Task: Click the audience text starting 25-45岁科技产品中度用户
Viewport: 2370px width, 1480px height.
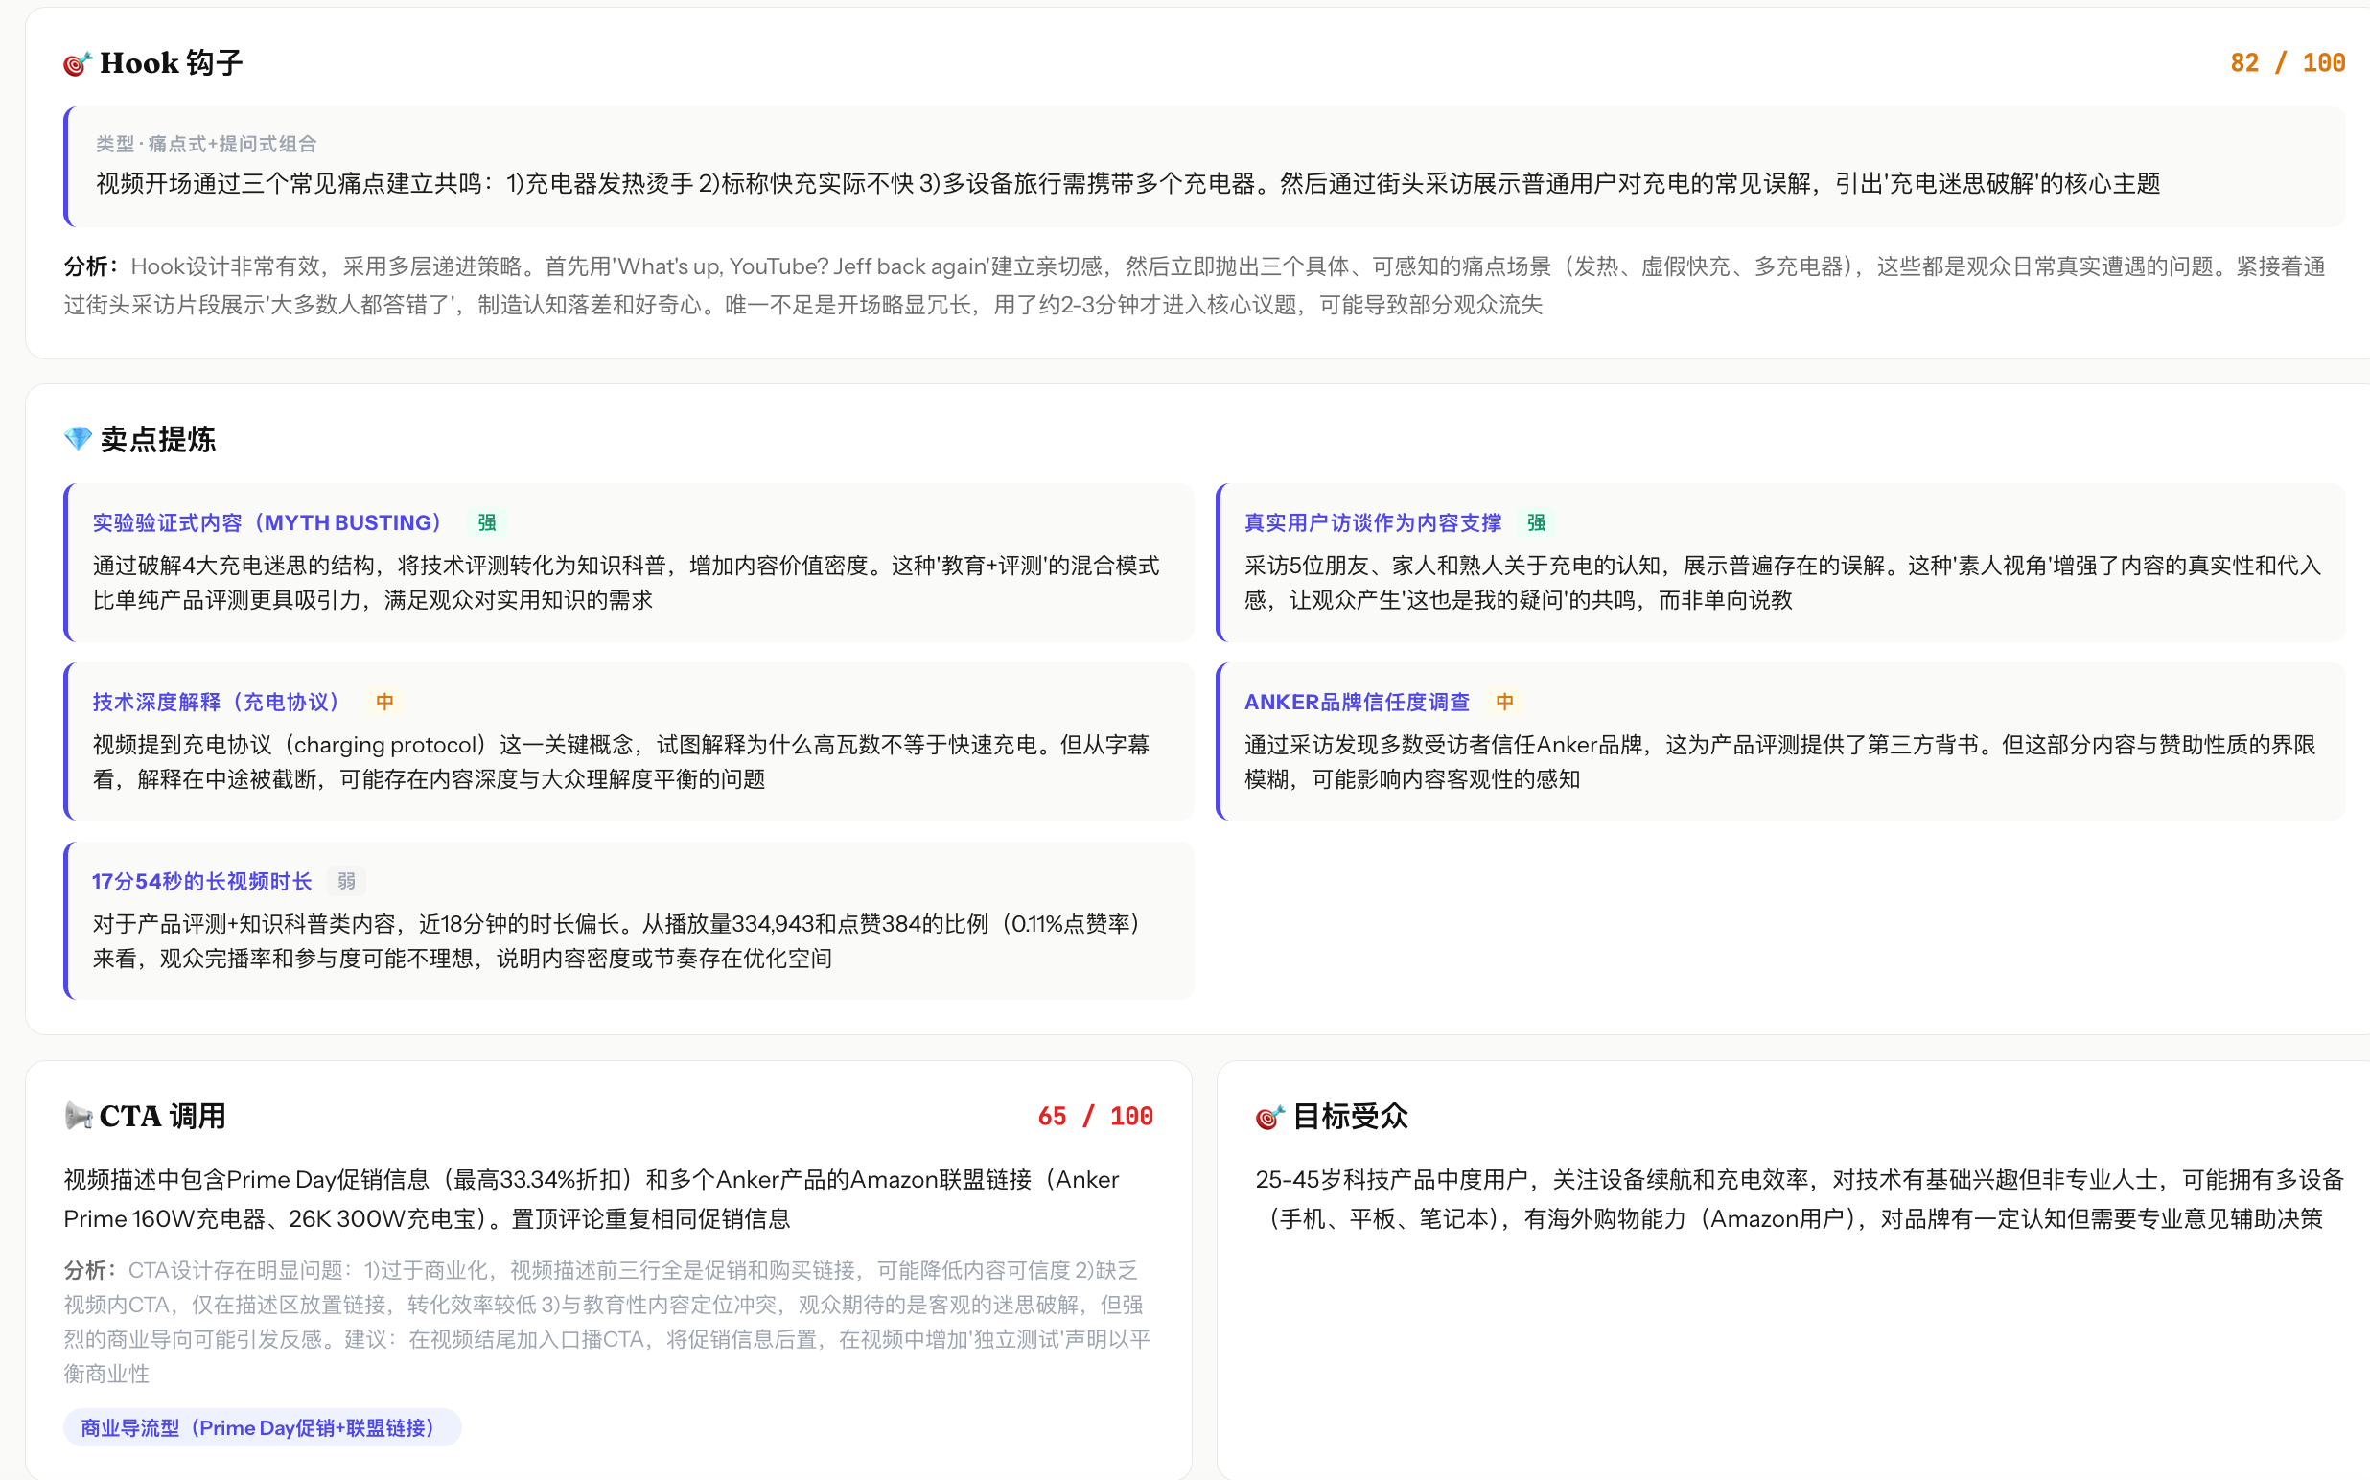Action: pyautogui.click(x=1800, y=1199)
